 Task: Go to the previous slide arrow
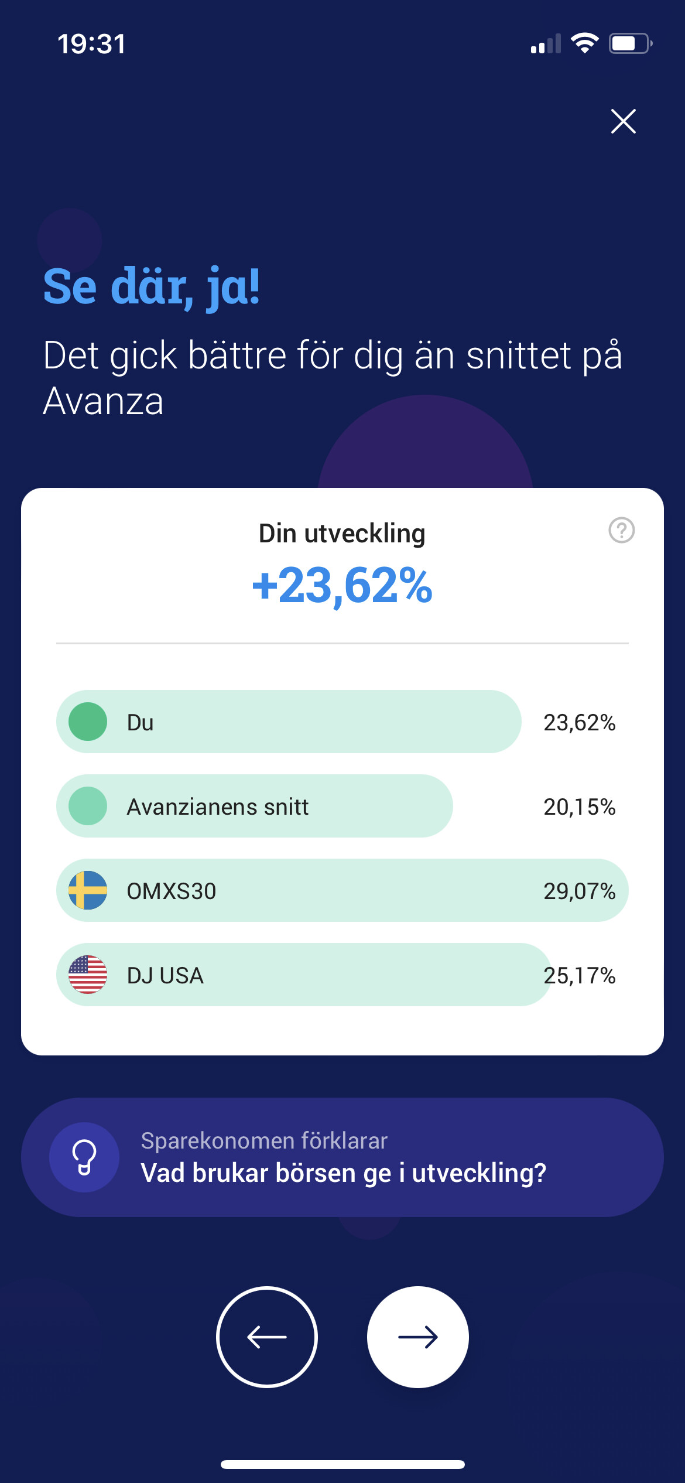click(267, 1337)
